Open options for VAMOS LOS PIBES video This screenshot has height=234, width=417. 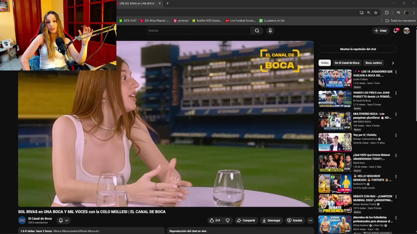click(396, 93)
